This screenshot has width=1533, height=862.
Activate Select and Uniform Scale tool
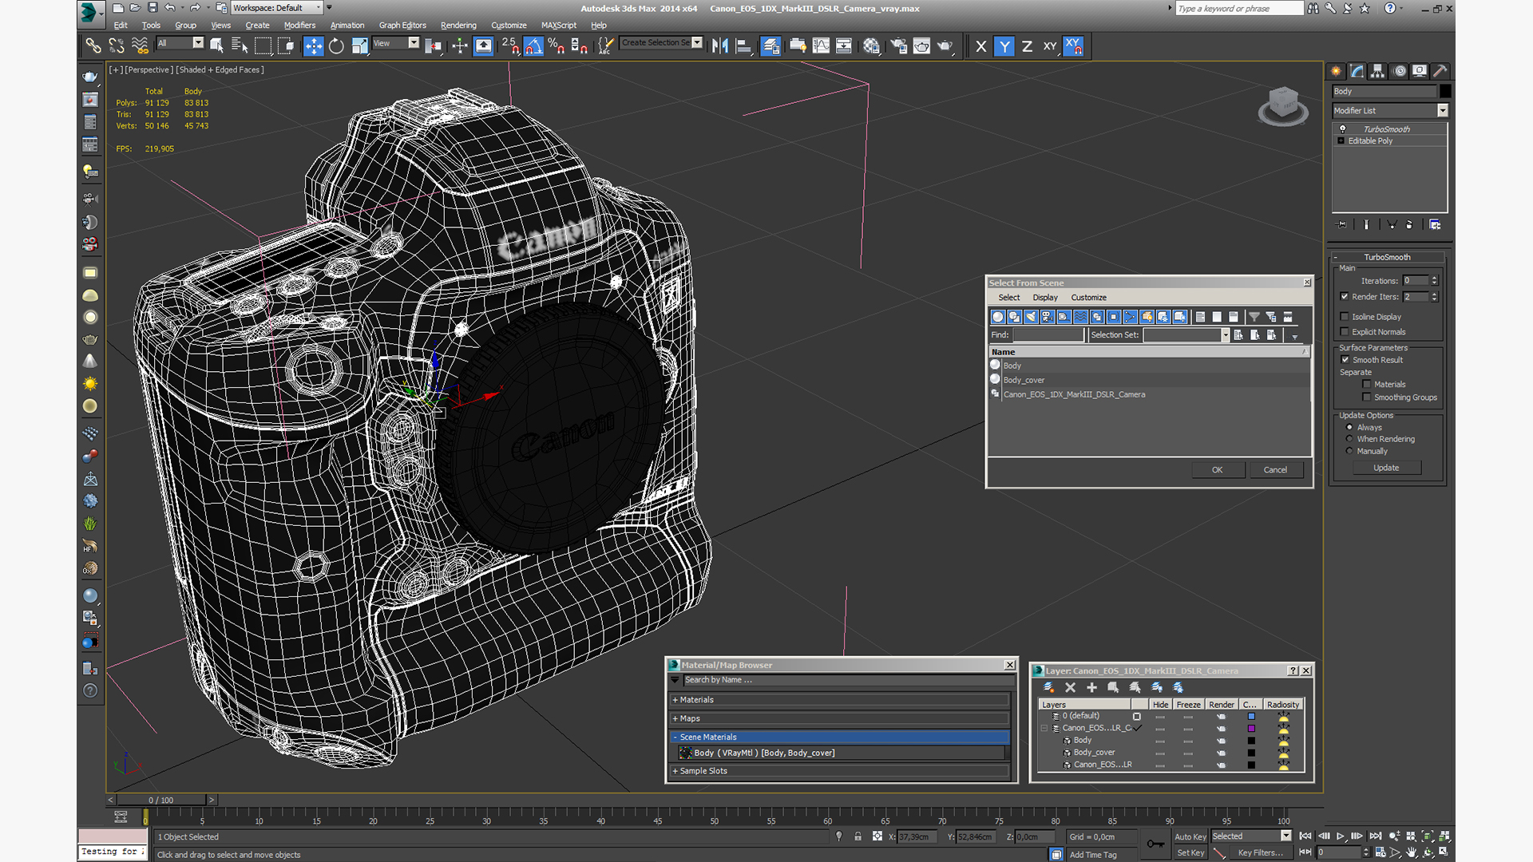click(x=359, y=46)
